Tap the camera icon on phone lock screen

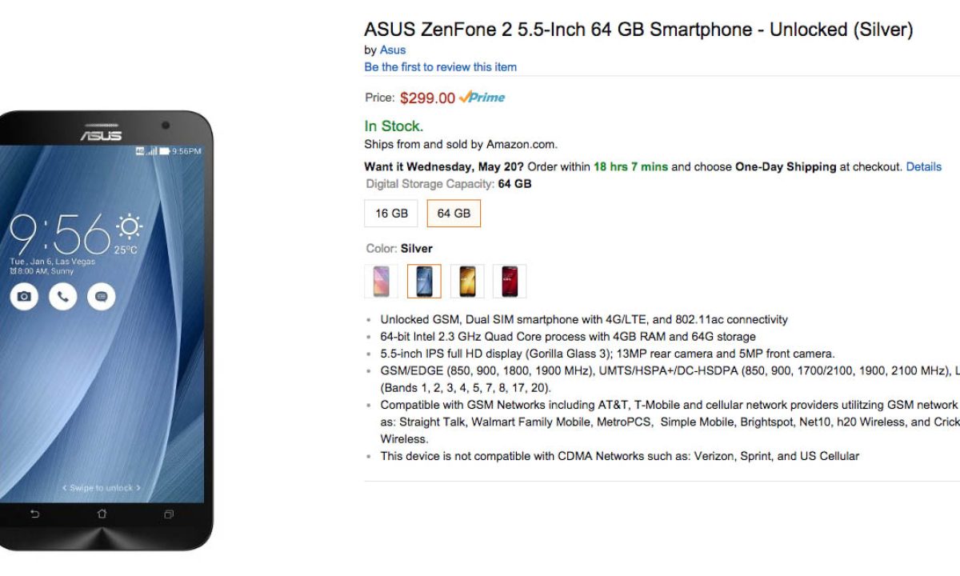24,297
